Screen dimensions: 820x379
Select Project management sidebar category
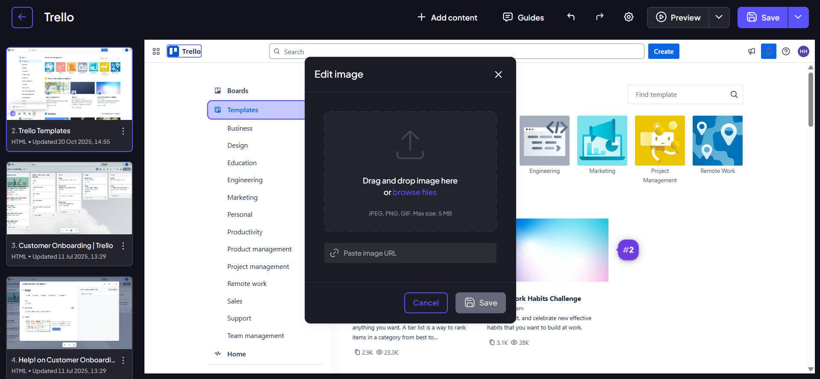point(258,266)
